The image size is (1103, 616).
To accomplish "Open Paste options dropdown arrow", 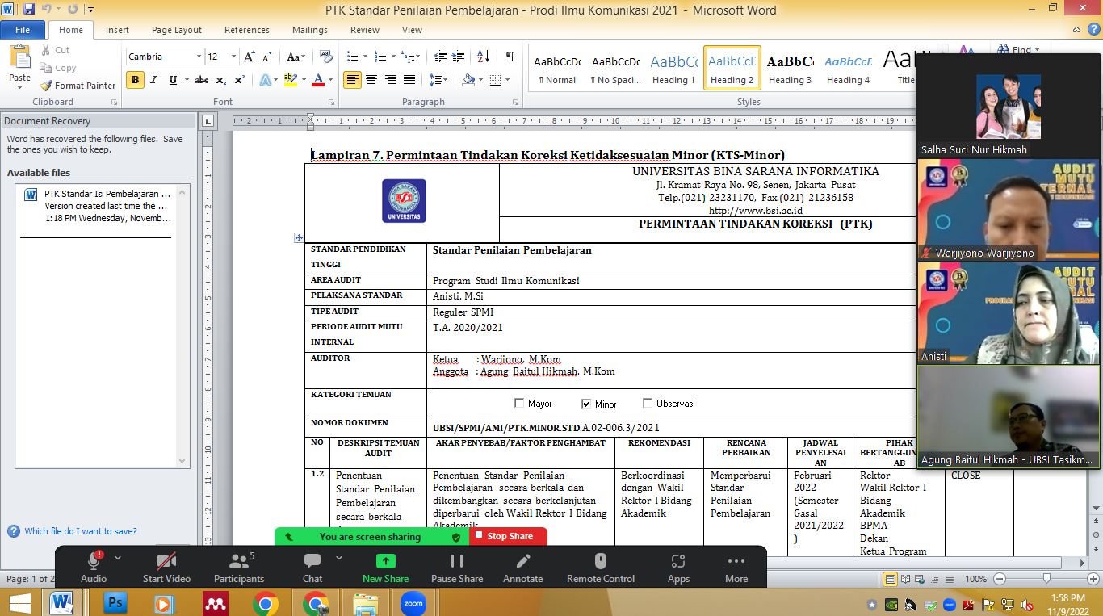I will 19,87.
